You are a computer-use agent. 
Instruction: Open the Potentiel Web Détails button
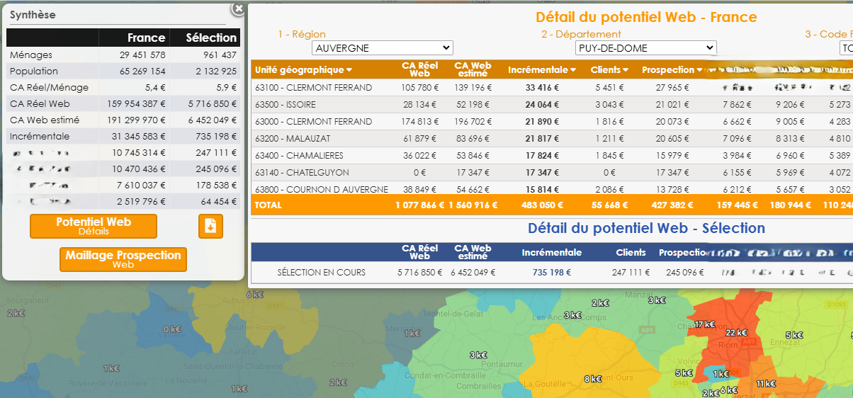[x=94, y=226]
